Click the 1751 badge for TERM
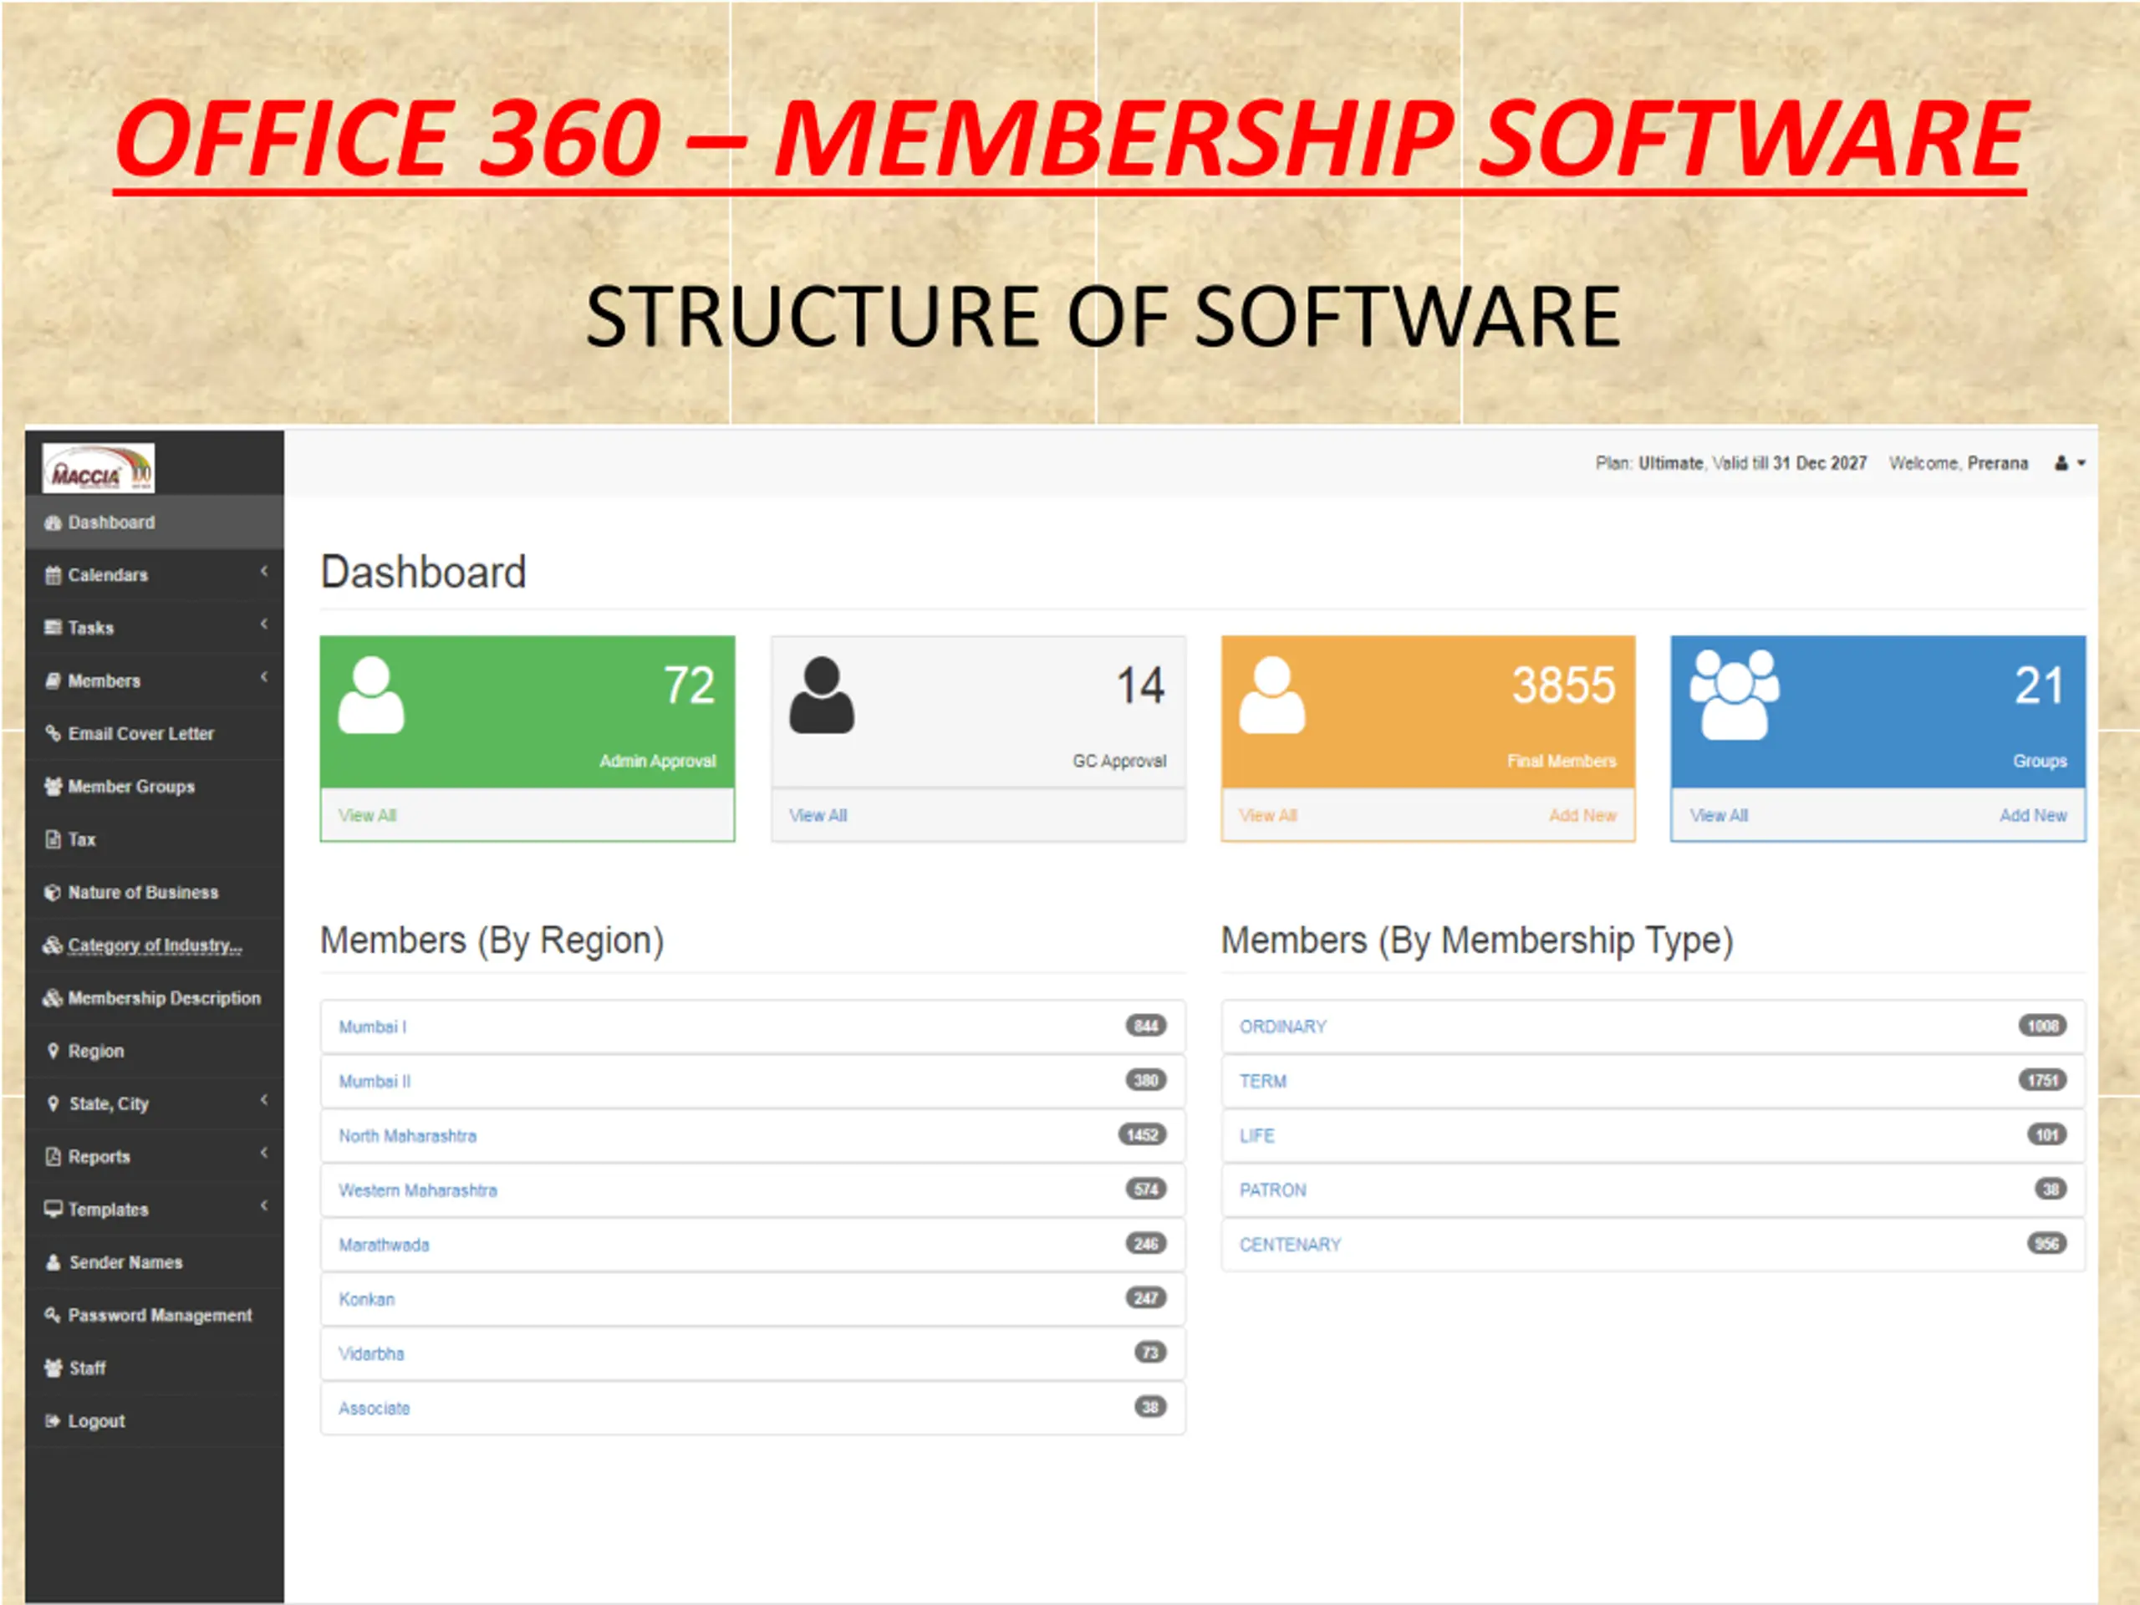 (x=2043, y=1081)
